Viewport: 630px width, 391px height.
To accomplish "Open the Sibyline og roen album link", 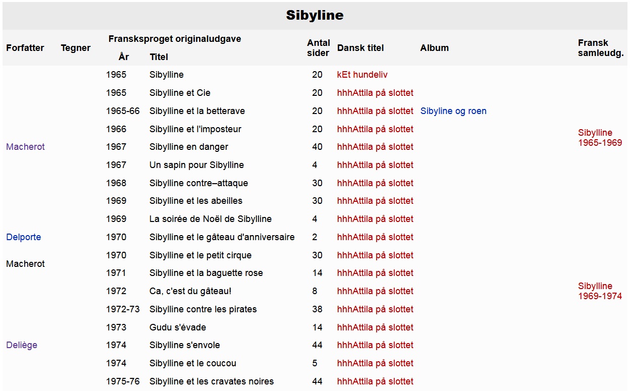I will coord(453,111).
